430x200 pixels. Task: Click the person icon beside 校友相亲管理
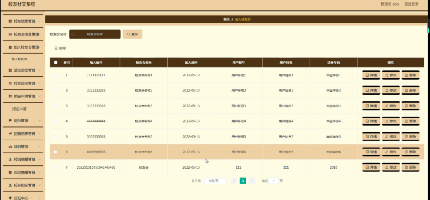10,185
